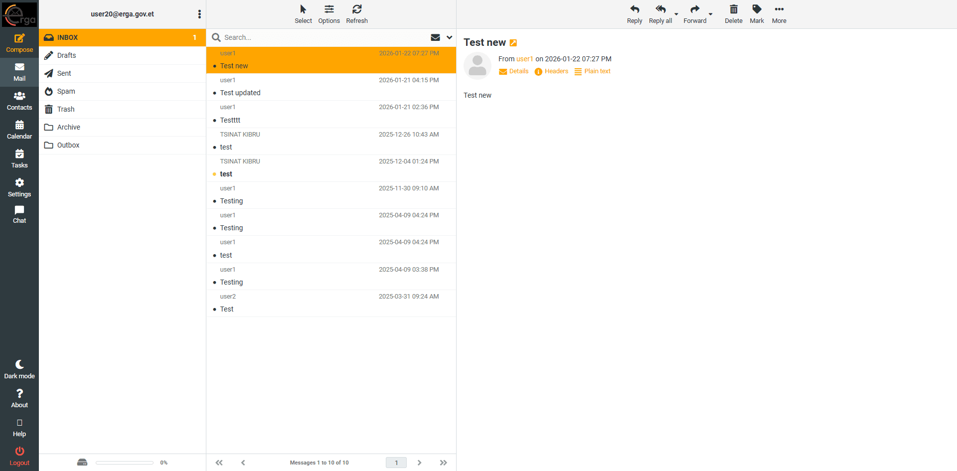
Task: Open the Settings gear
Action: tap(19, 188)
